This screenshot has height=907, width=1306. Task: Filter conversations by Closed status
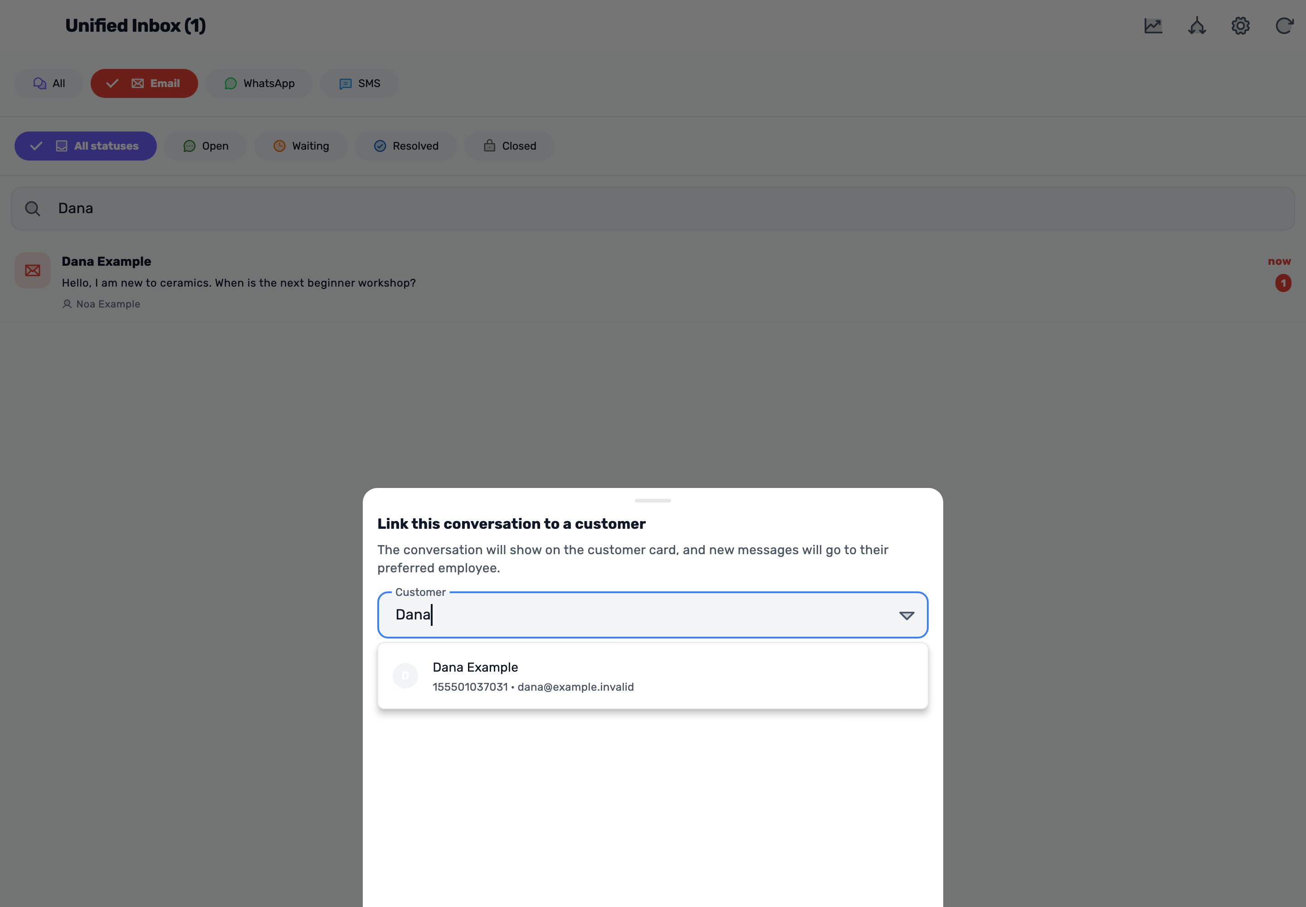[510, 146]
